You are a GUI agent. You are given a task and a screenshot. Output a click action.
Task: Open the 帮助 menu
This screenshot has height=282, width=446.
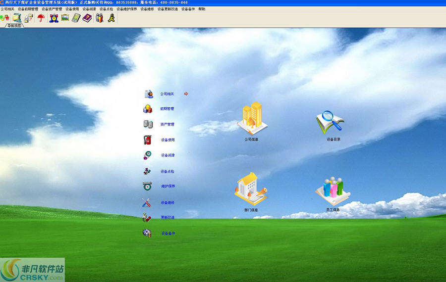pos(202,9)
